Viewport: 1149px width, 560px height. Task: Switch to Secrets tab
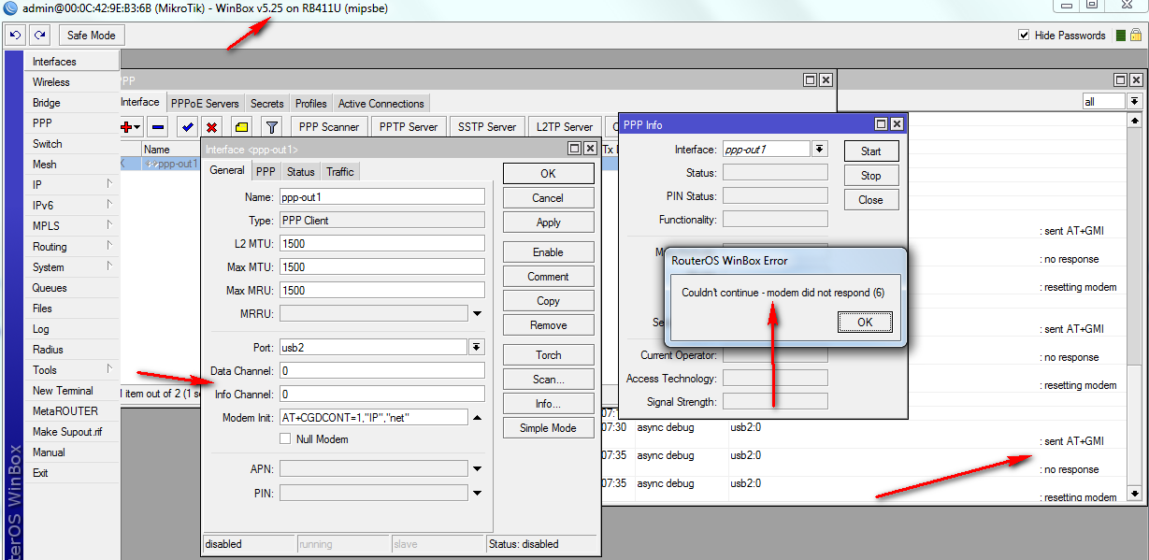pyautogui.click(x=266, y=104)
